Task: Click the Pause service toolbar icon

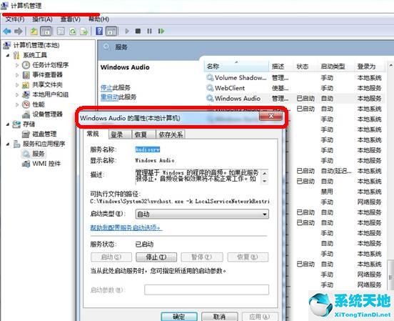Action: (x=149, y=31)
